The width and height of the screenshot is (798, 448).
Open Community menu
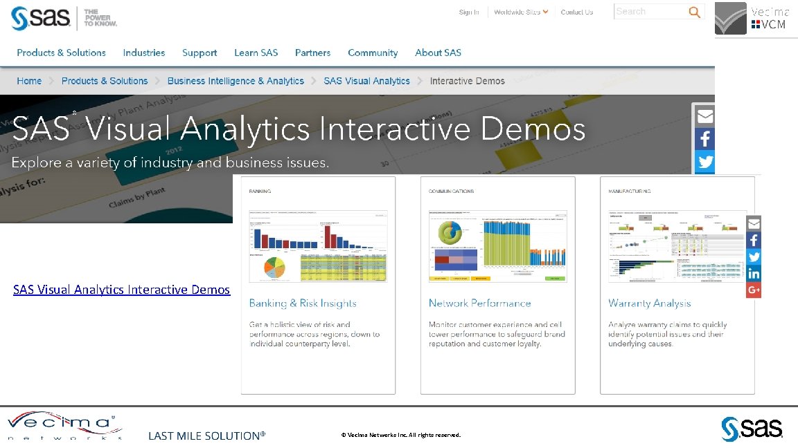tap(373, 53)
